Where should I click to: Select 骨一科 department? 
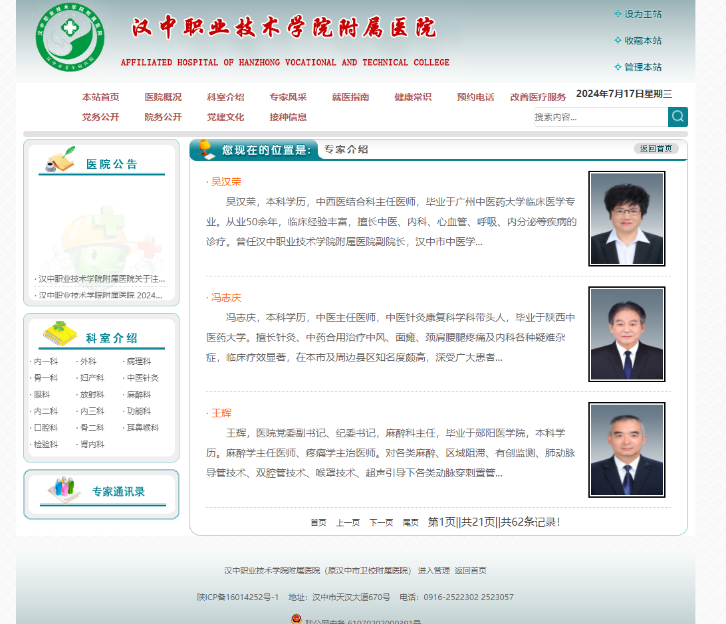(46, 377)
